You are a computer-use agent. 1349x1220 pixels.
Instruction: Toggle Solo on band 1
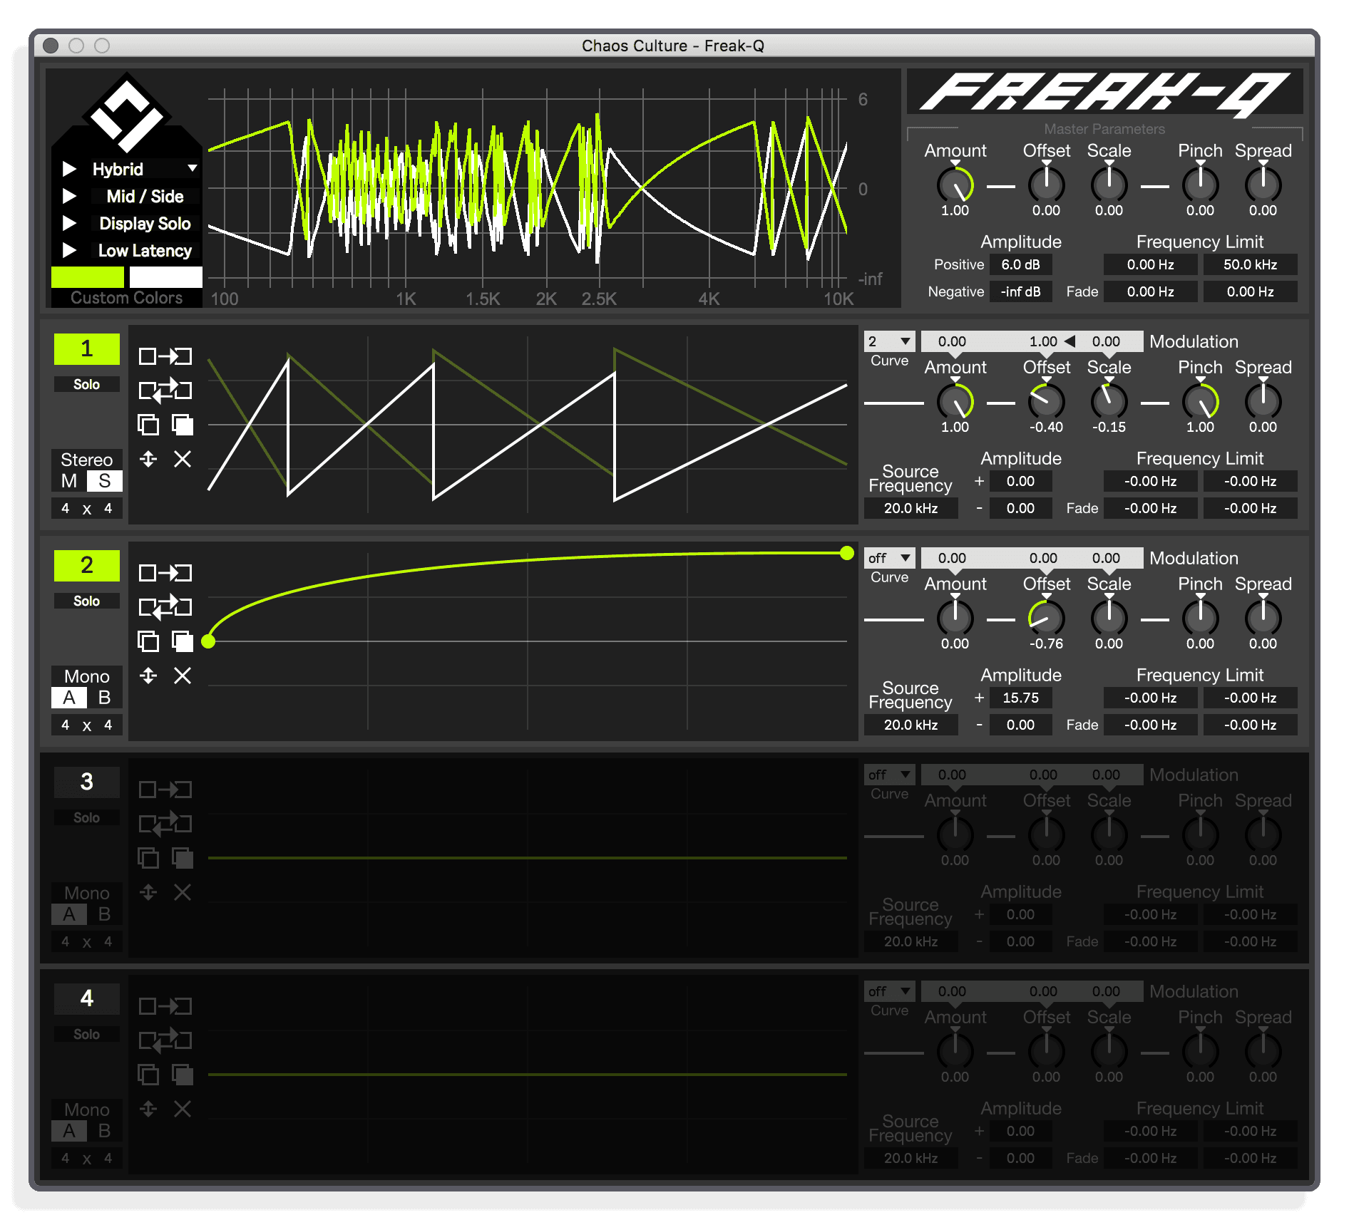point(87,385)
